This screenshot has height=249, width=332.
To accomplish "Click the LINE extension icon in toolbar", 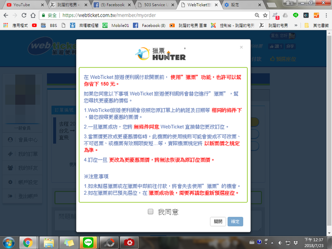I will [296, 15].
